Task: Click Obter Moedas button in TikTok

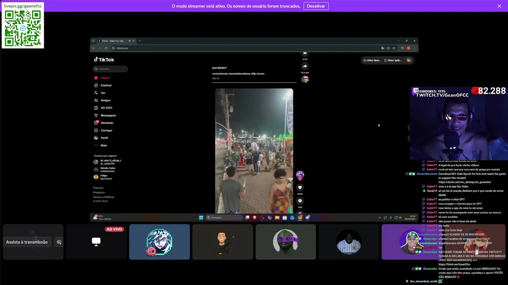Action: coord(372,60)
